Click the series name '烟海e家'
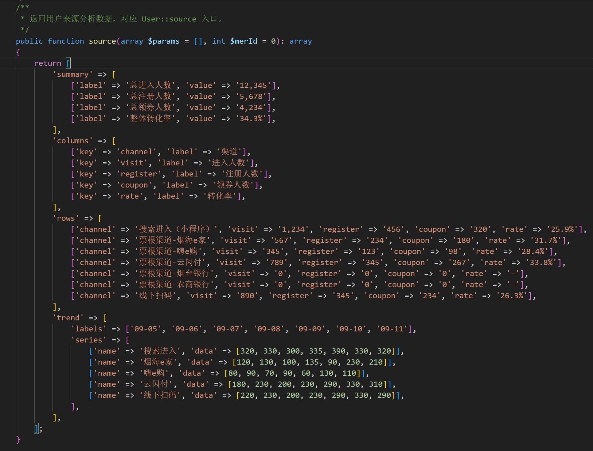 [158, 362]
